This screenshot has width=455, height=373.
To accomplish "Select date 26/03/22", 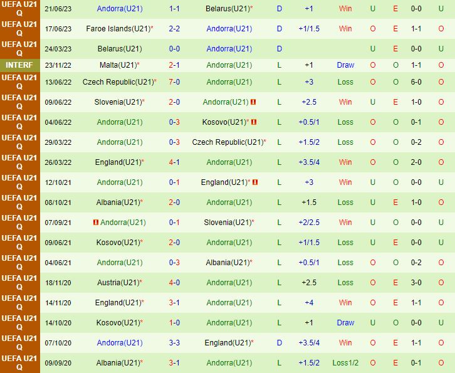I will click(x=58, y=162).
